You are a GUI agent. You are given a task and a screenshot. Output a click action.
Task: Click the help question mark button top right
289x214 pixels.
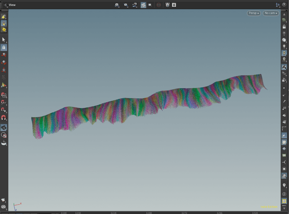coord(284,5)
